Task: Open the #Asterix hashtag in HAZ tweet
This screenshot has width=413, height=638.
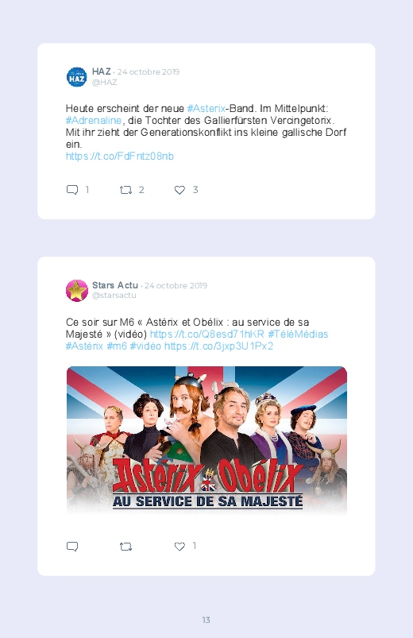Action: [x=206, y=109]
